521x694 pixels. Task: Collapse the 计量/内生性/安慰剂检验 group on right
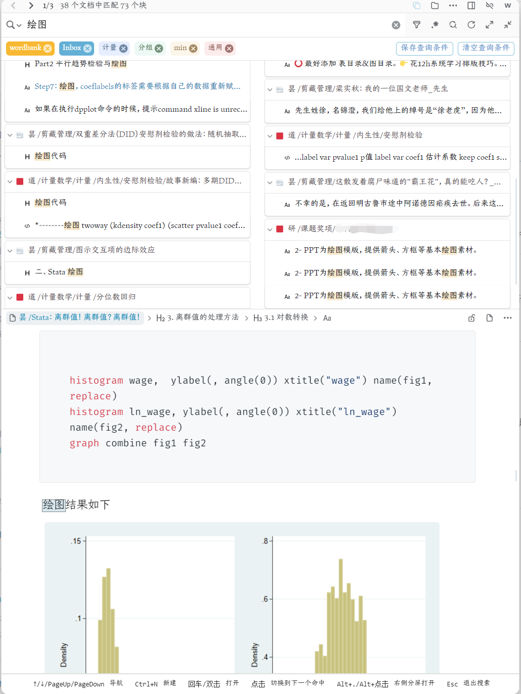click(270, 136)
